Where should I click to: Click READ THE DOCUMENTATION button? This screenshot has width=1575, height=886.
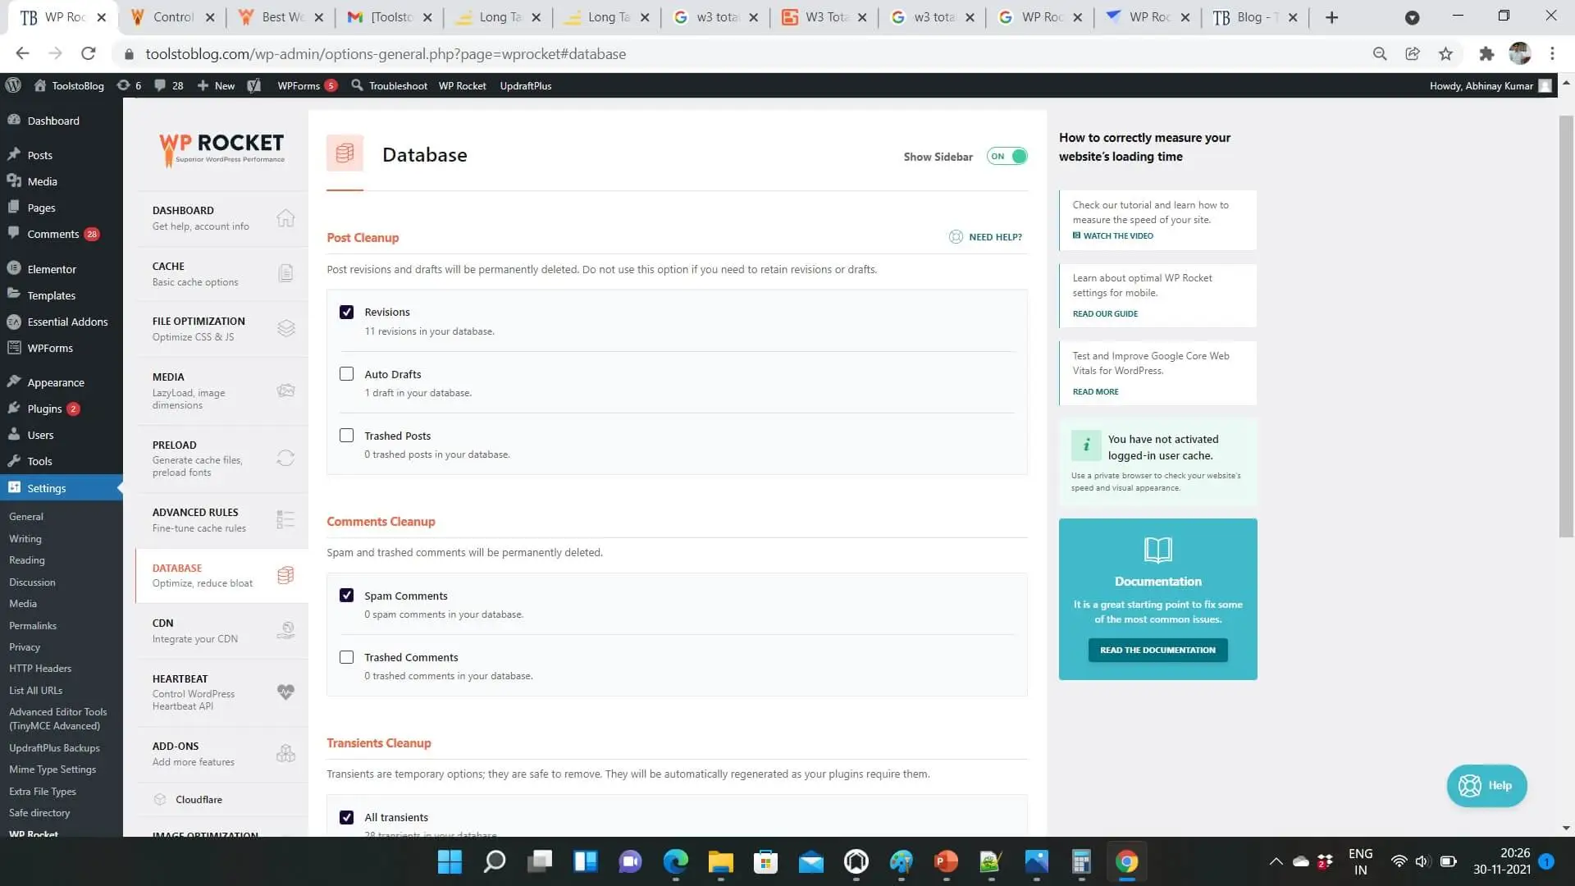tap(1157, 650)
